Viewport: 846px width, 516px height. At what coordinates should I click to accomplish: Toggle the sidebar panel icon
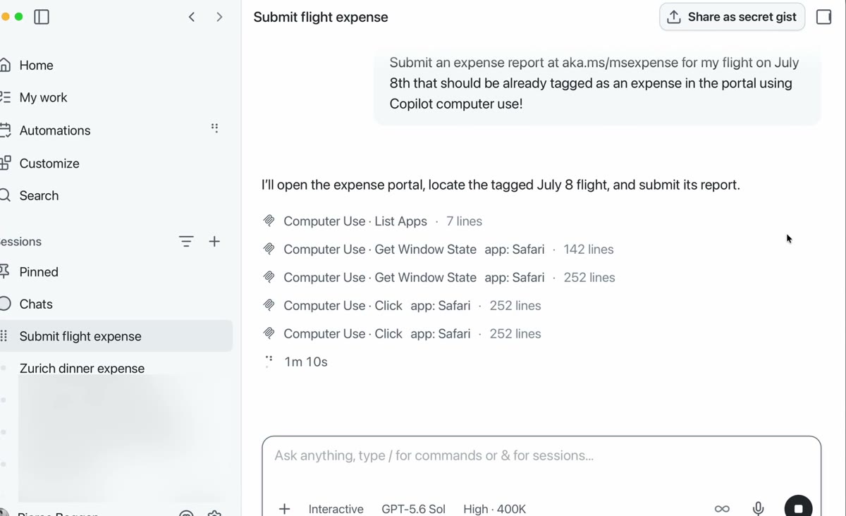click(x=42, y=17)
